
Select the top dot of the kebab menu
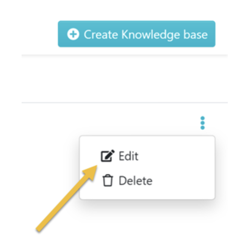pos(202,118)
